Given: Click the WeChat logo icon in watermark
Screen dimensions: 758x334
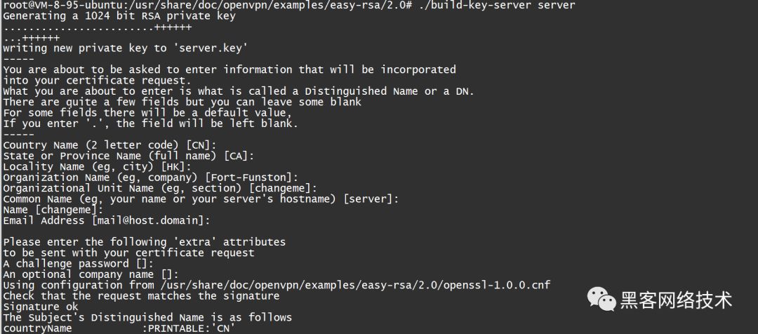Looking at the screenshot, I should click(x=601, y=299).
